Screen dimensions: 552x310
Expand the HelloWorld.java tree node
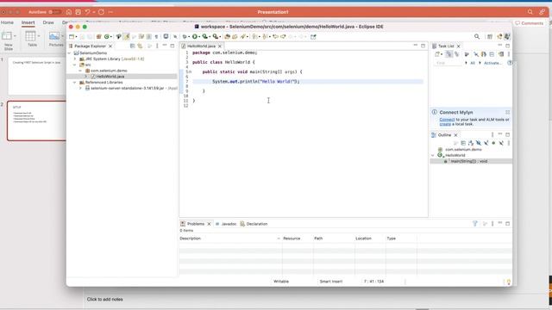[x=85, y=77]
